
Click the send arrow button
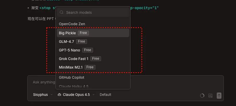219,96
